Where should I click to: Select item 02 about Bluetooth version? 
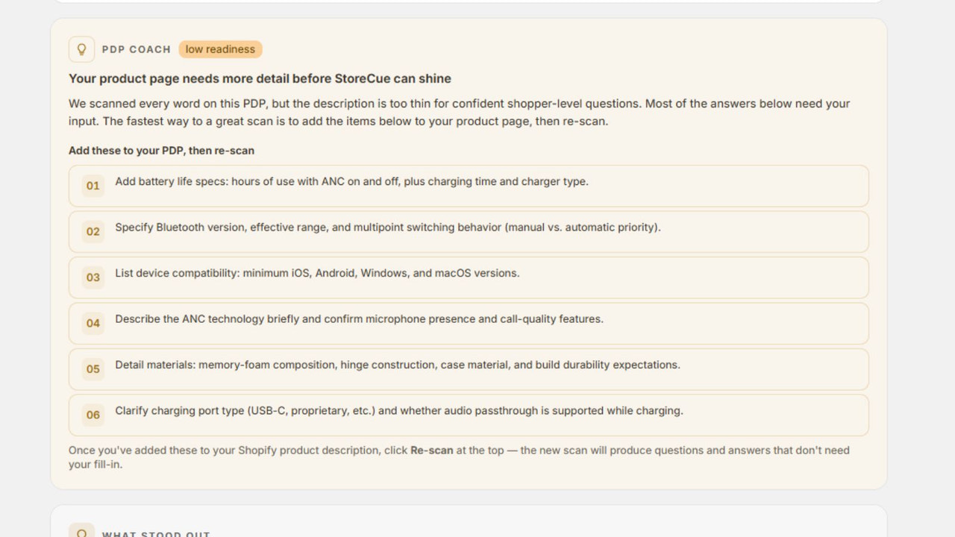[469, 232]
